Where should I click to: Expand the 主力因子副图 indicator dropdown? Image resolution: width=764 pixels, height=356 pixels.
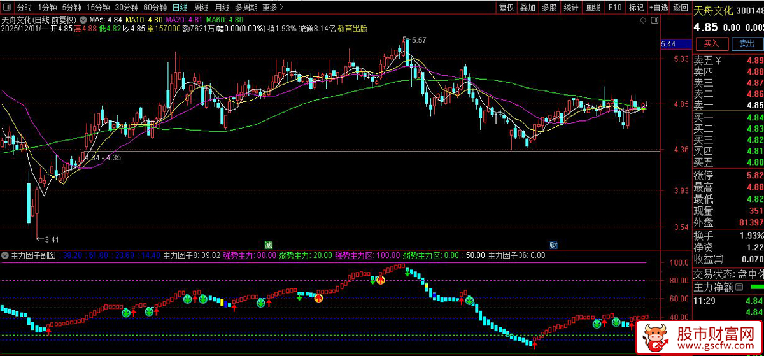pyautogui.click(x=5, y=255)
